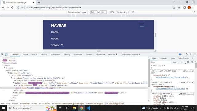Collapse the body element node

3,65
